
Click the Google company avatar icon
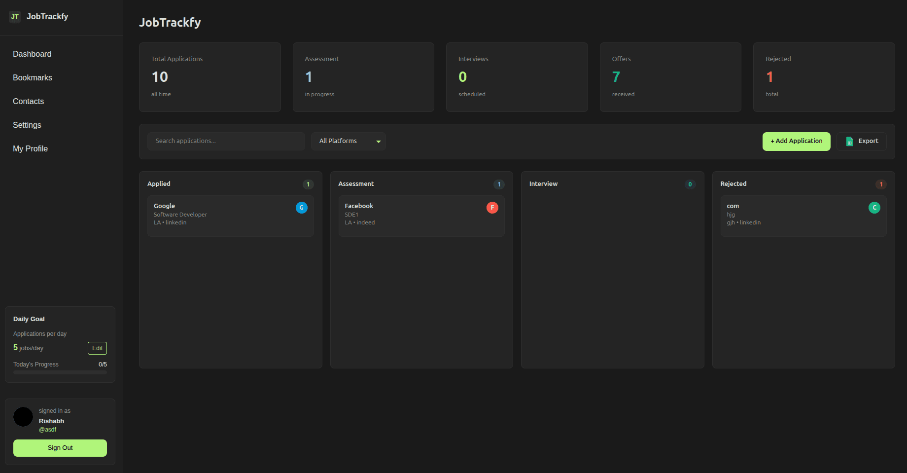point(301,207)
